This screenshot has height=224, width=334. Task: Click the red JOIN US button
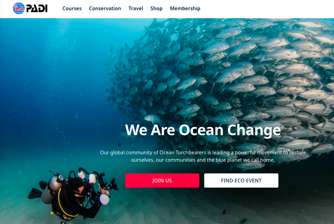tap(162, 180)
